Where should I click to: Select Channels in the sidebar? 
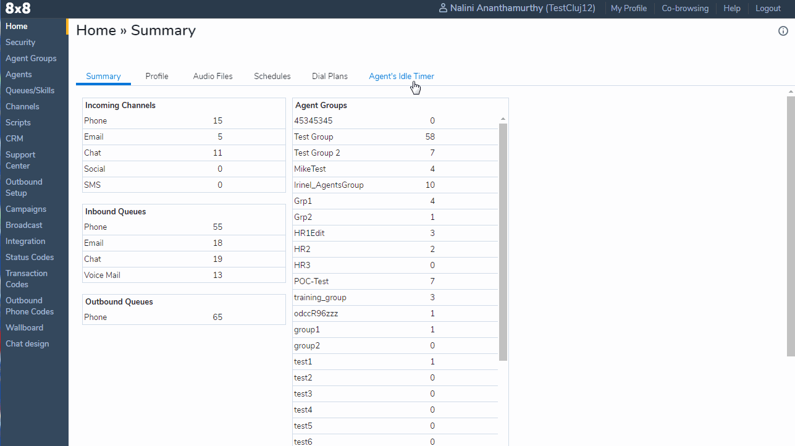coord(22,106)
